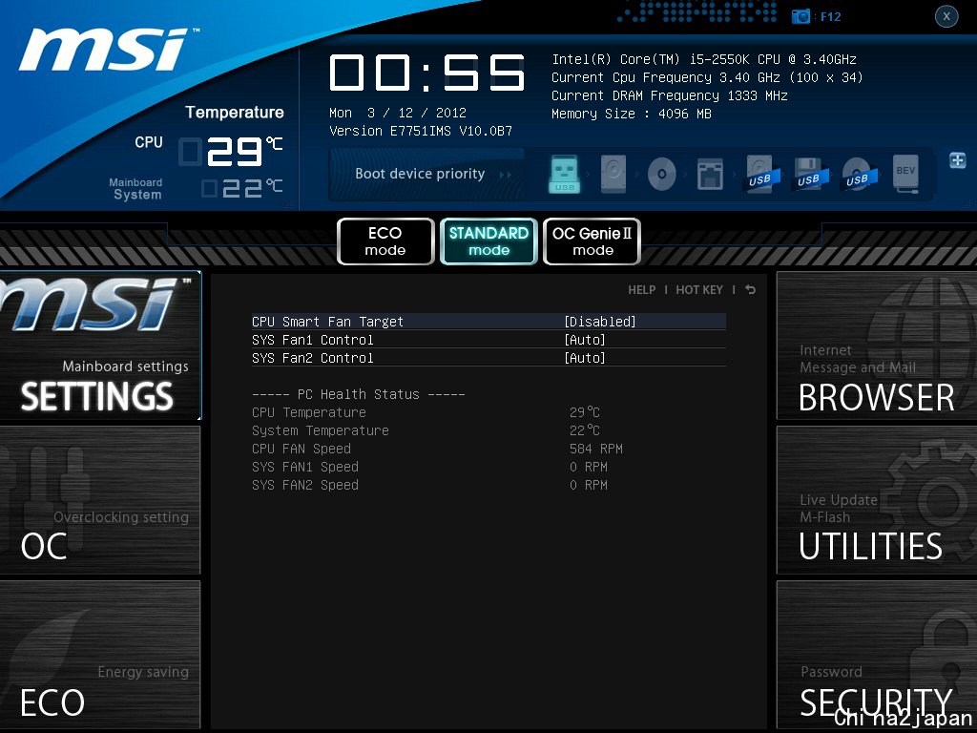Click the Intel Core i5-2550K CPU line
The image size is (977, 733).
click(704, 60)
